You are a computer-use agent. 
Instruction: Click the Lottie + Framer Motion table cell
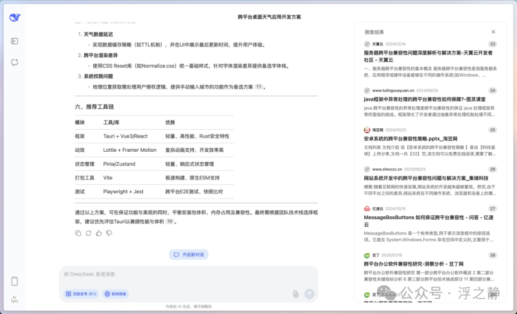(x=130, y=150)
